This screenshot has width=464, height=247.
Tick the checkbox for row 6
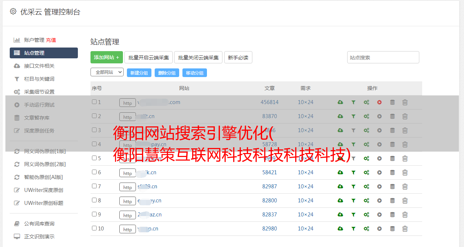94,172
